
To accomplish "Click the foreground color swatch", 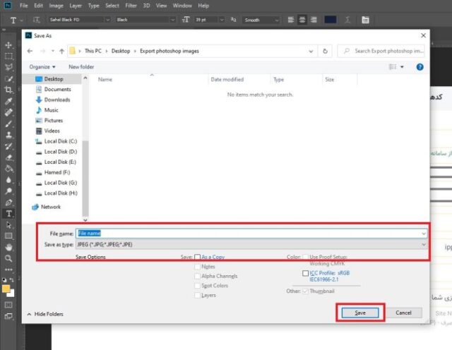I will tap(6, 289).
